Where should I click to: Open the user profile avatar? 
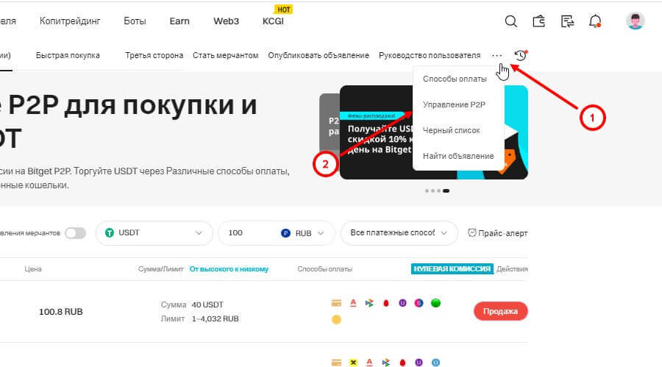pyautogui.click(x=635, y=21)
